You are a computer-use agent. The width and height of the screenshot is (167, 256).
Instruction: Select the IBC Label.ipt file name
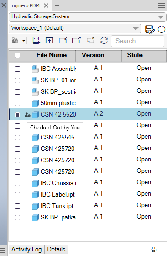pyautogui.click(x=57, y=195)
